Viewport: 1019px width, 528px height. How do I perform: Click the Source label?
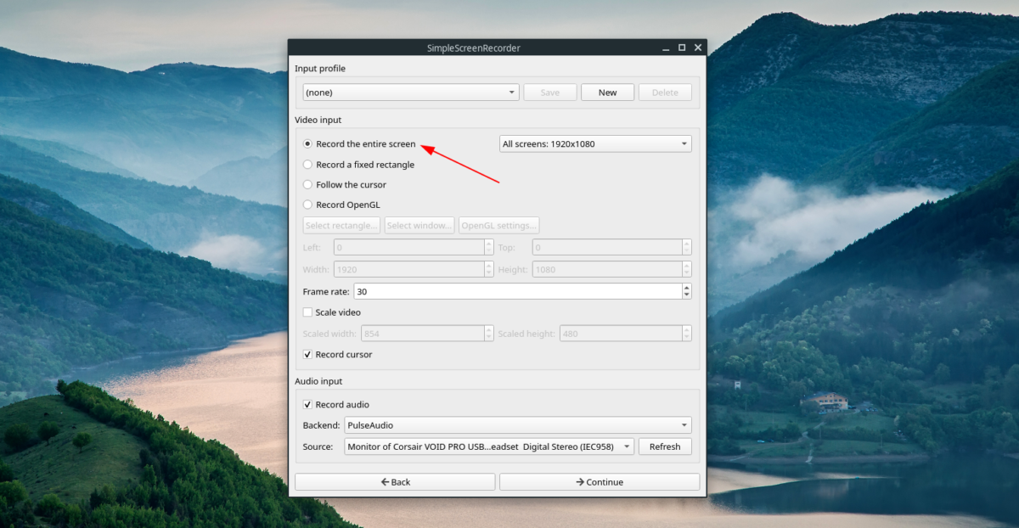[x=318, y=447]
